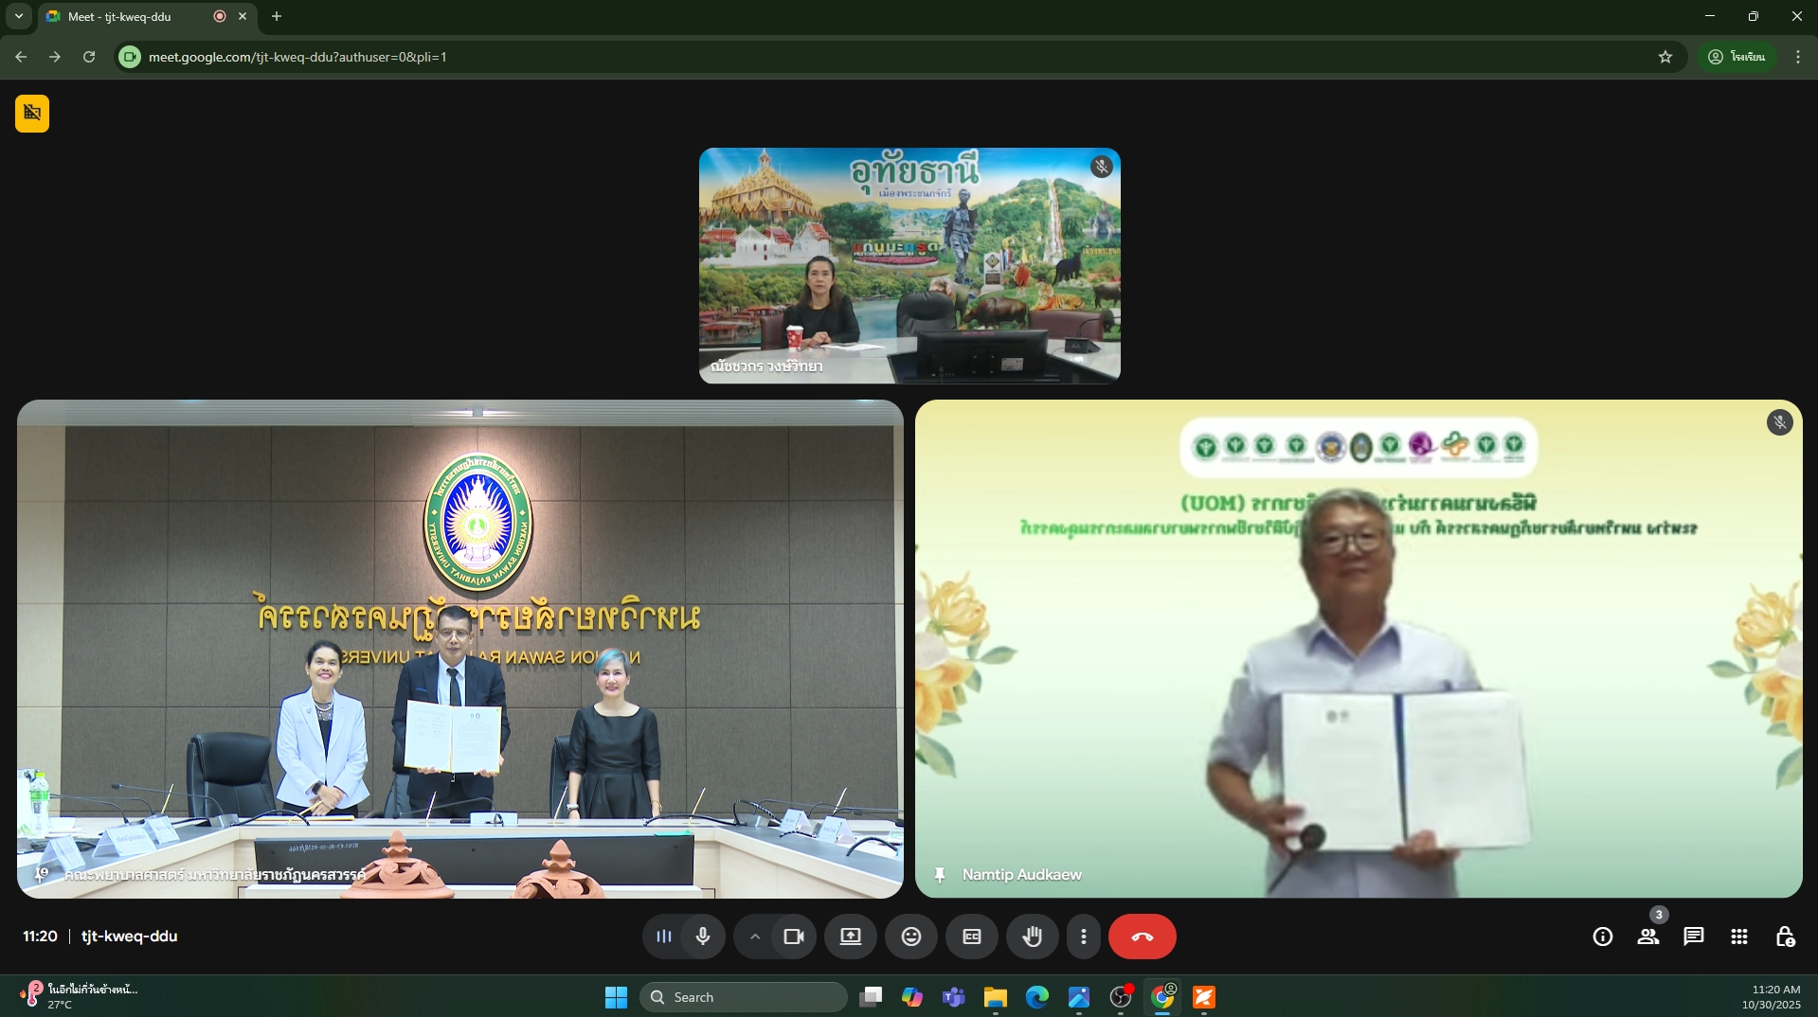Image resolution: width=1818 pixels, height=1017 pixels.
Task: Toggle the camera on or off
Action: pos(793,937)
